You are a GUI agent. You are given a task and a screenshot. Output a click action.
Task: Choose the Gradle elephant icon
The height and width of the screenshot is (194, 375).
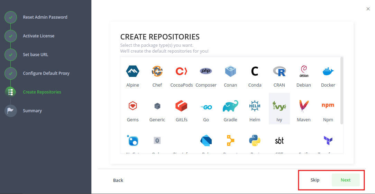(x=230, y=106)
